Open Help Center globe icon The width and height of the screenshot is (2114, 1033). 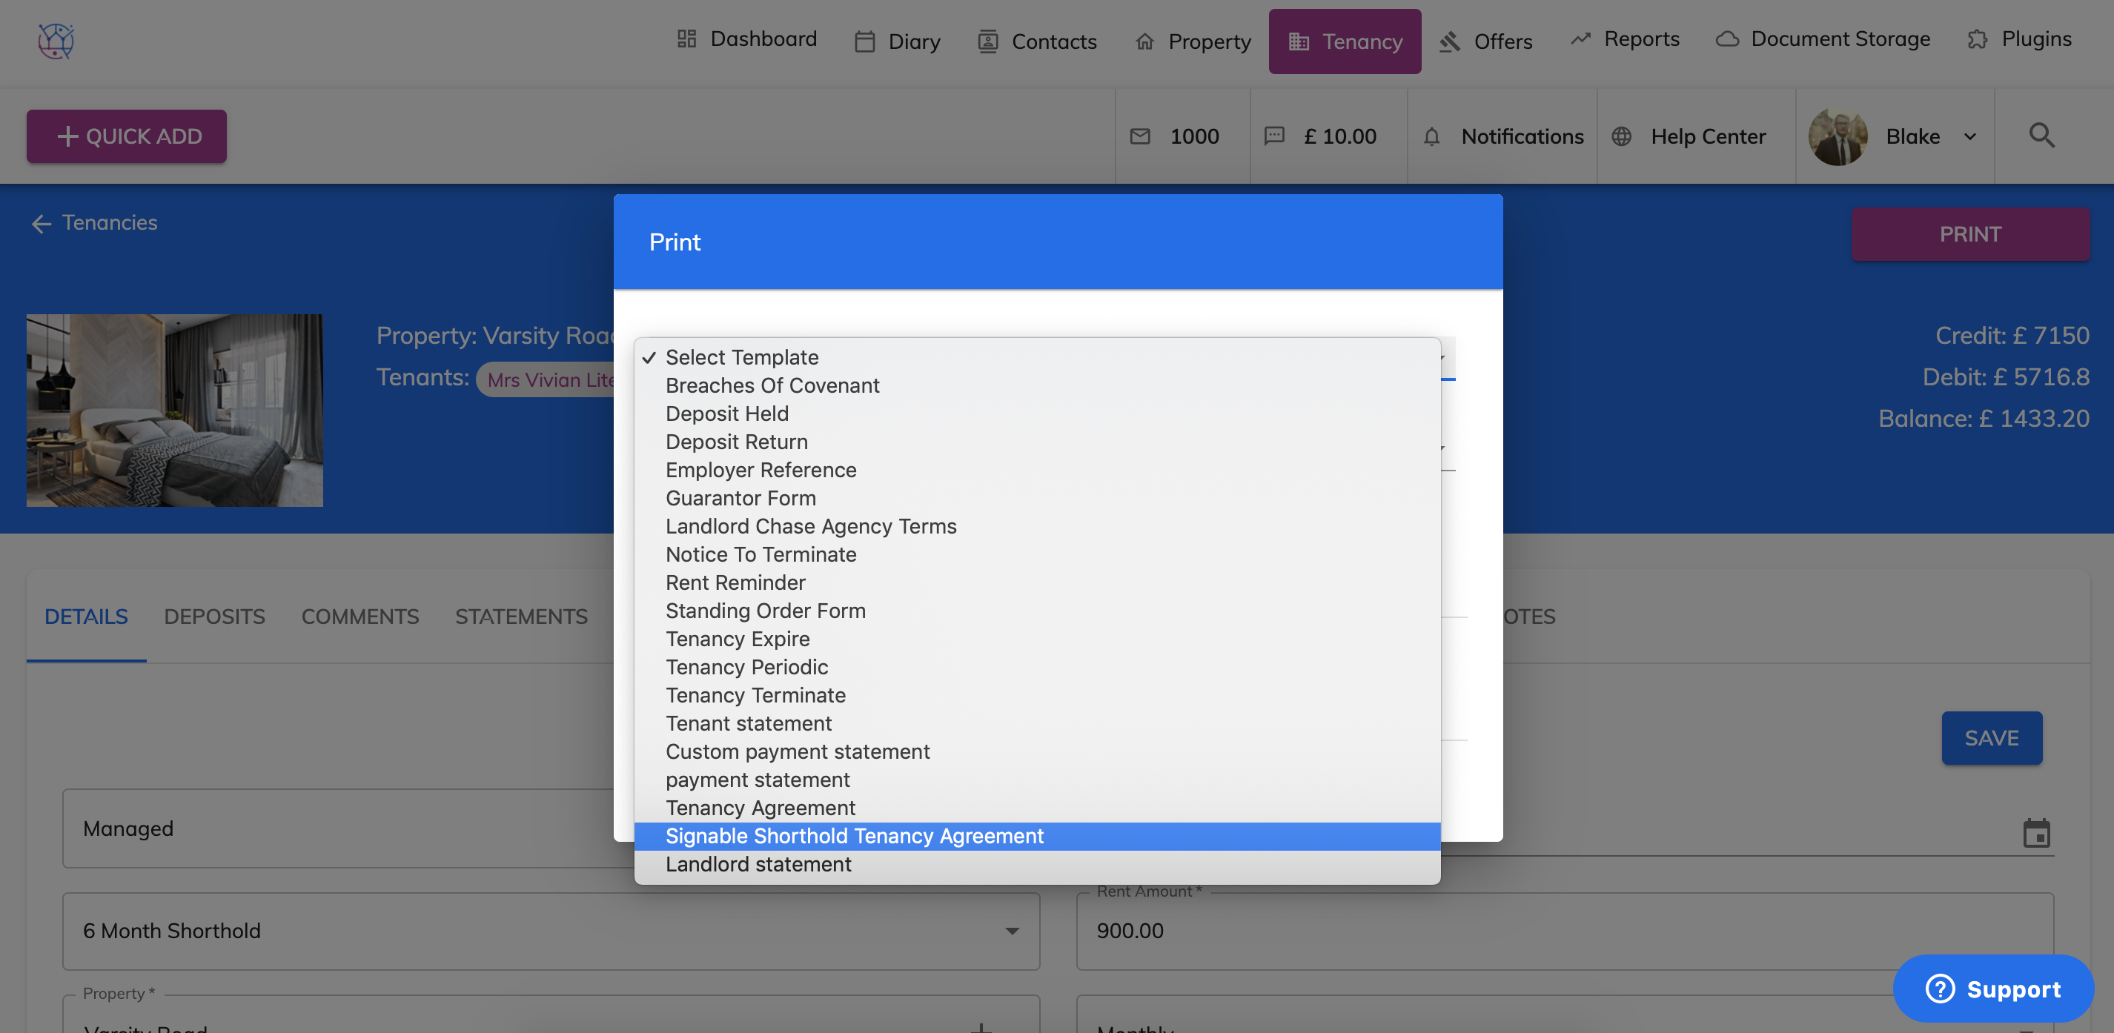coord(1621,136)
